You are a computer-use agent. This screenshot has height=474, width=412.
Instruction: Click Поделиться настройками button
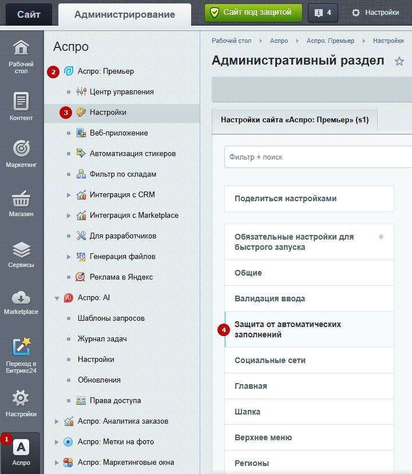pos(309,198)
